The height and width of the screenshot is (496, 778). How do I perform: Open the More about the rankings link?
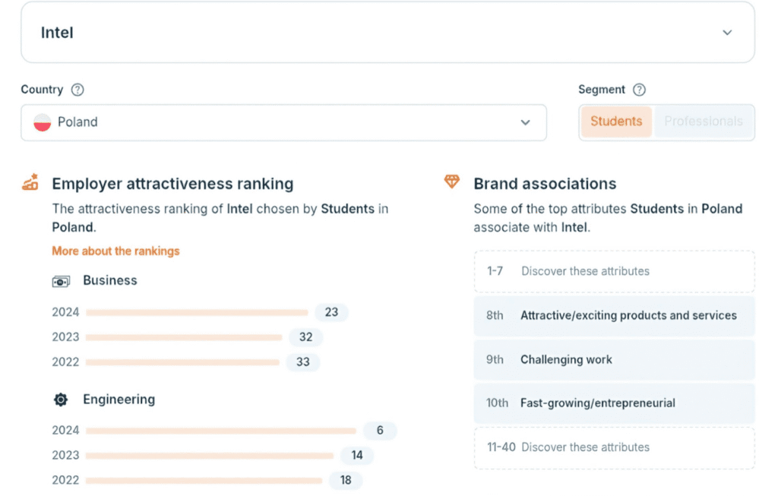point(115,251)
